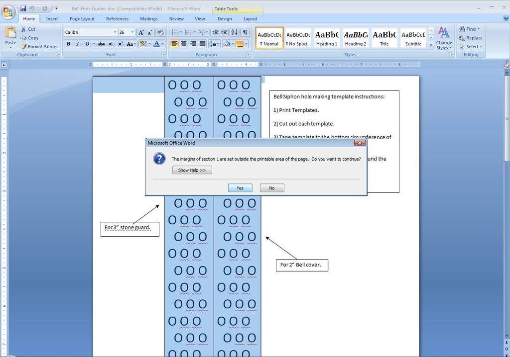Open Change Styles menu
Image resolution: width=510 pixels, height=357 pixels.
[444, 38]
